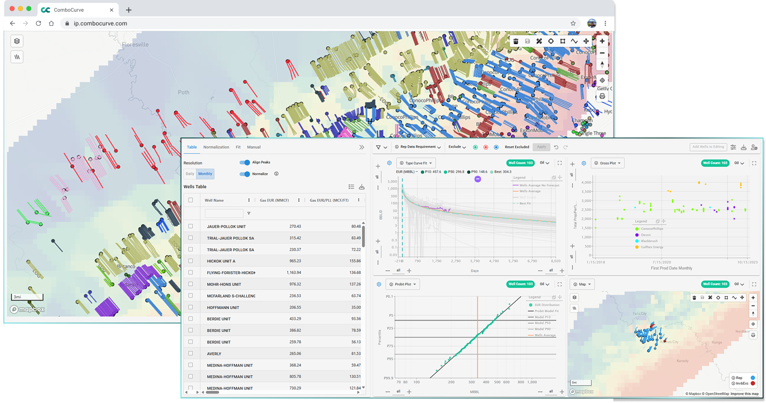
Task: Click the trash delete icon on map toolbar
Action: [516, 41]
